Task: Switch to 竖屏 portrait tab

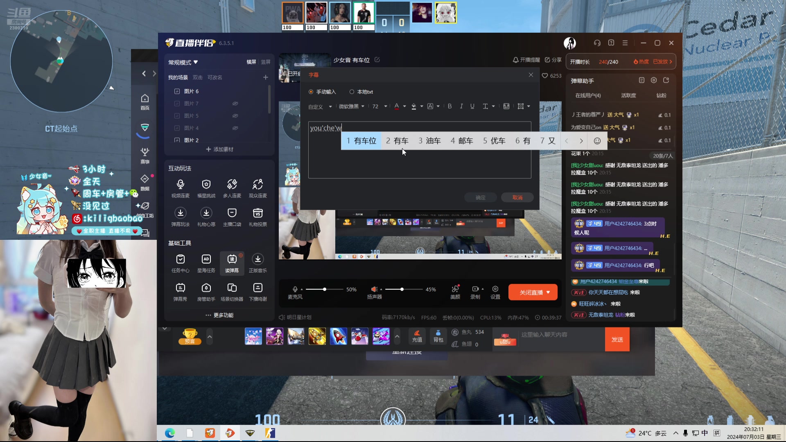Action: point(266,62)
